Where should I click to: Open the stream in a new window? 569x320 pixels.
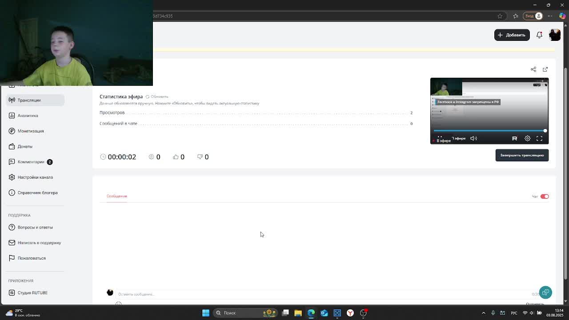545,69
